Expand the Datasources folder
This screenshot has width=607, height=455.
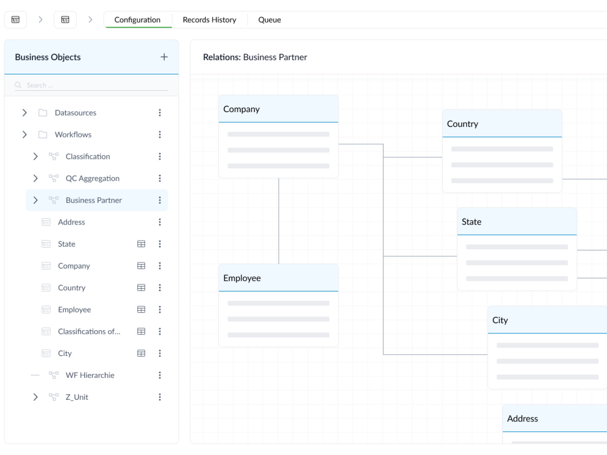coord(24,112)
